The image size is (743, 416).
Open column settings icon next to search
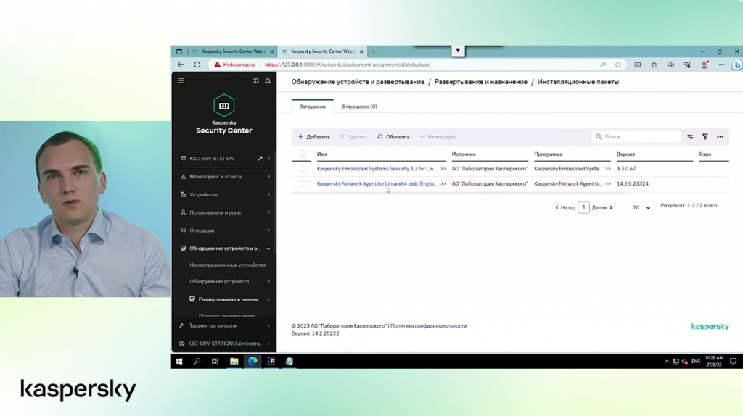pyautogui.click(x=690, y=137)
